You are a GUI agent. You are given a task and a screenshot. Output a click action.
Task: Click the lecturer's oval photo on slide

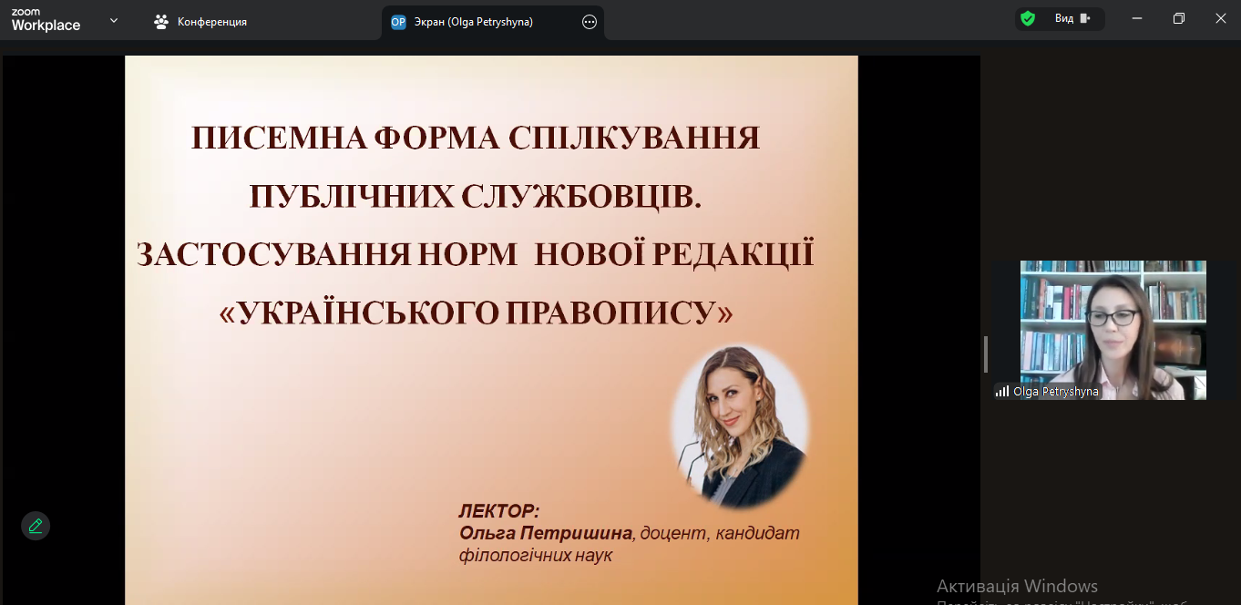[739, 426]
